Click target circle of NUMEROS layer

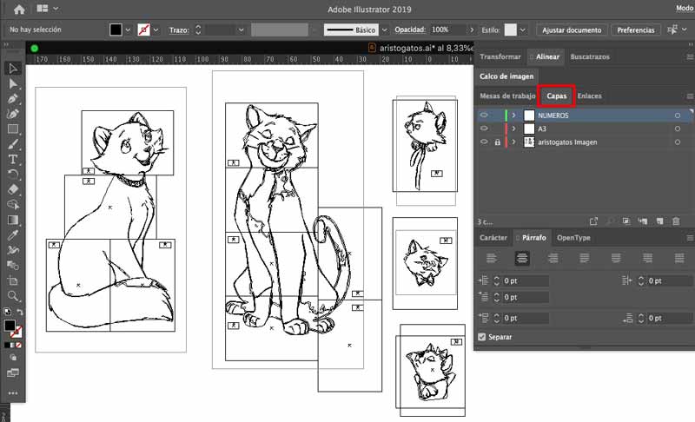coord(678,115)
